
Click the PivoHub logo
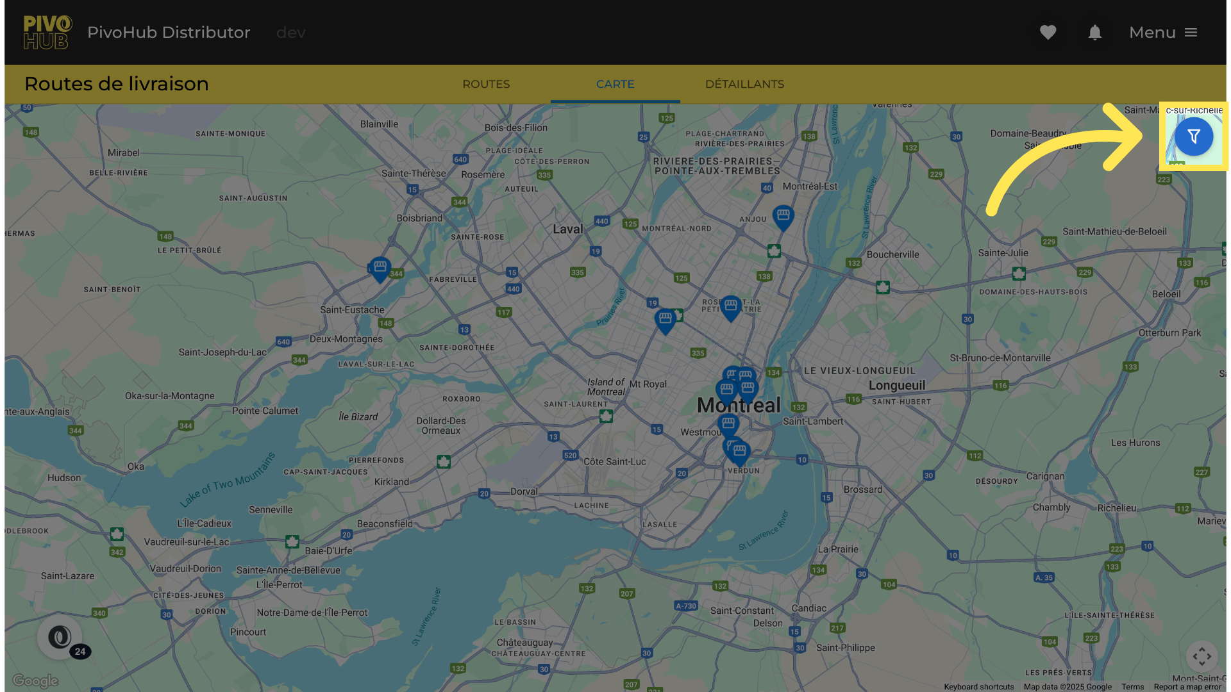(x=47, y=33)
